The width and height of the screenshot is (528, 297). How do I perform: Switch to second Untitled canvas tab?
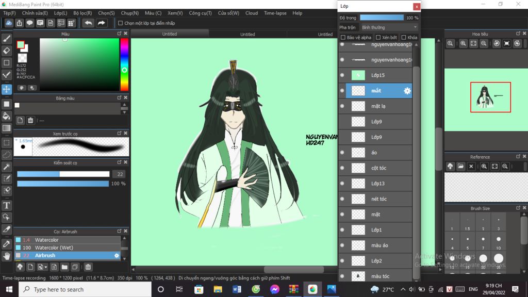tap(247, 34)
